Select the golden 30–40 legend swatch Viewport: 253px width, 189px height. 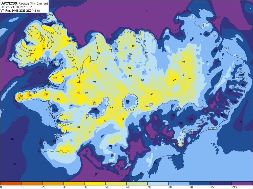coord(74,183)
